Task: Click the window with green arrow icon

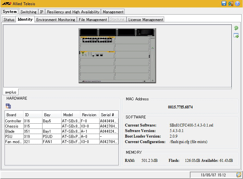Action: [x=236, y=35]
